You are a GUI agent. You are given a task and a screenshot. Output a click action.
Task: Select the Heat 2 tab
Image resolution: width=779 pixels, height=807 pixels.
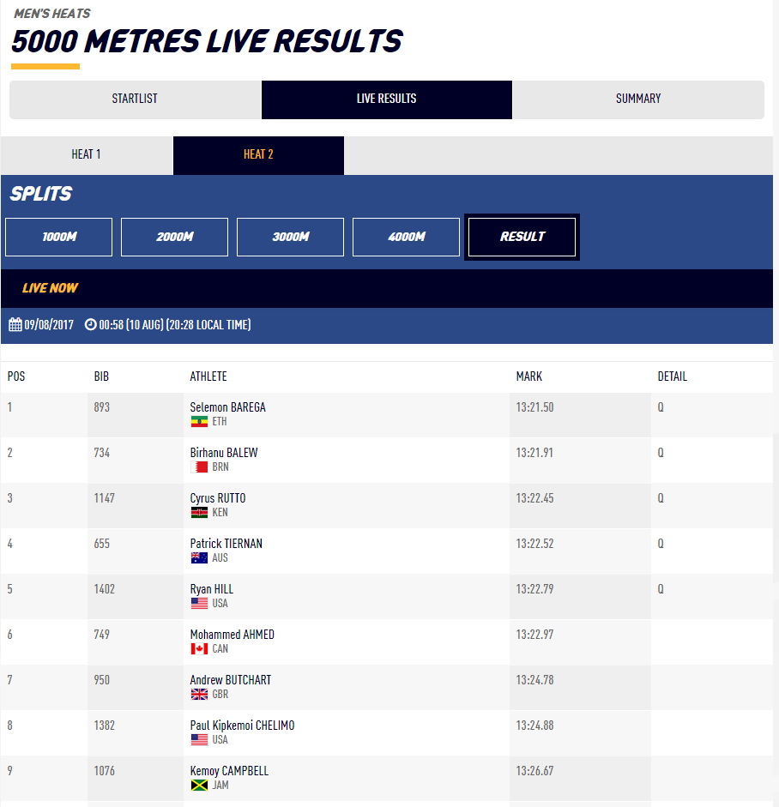click(x=258, y=154)
